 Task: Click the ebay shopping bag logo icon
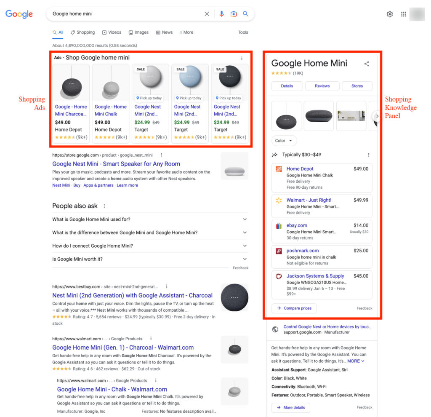[x=279, y=226]
